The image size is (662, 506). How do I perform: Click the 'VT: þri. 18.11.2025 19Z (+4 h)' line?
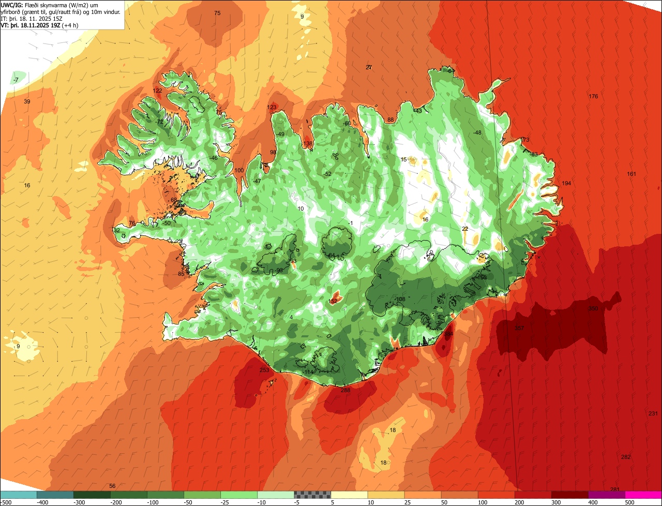(x=40, y=25)
